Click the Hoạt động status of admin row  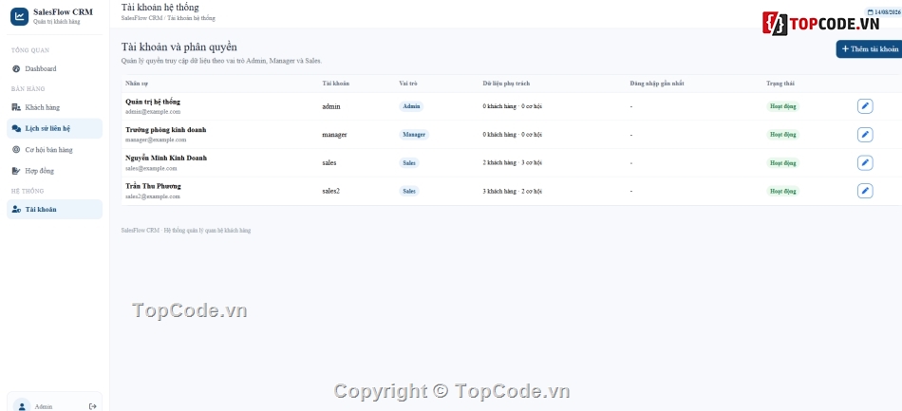click(783, 106)
